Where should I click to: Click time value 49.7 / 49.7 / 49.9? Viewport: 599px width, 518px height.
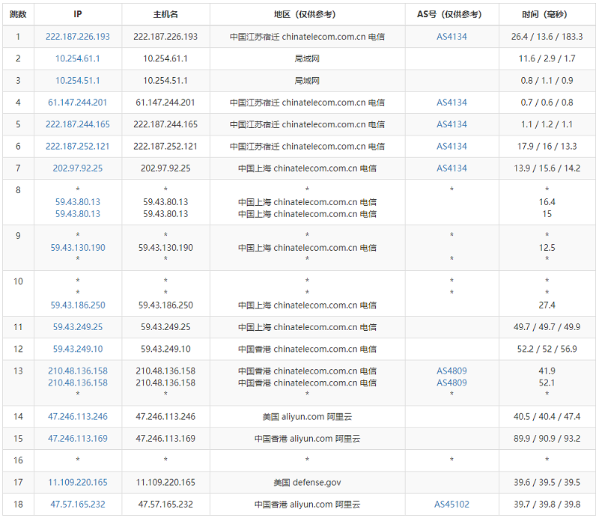point(547,327)
